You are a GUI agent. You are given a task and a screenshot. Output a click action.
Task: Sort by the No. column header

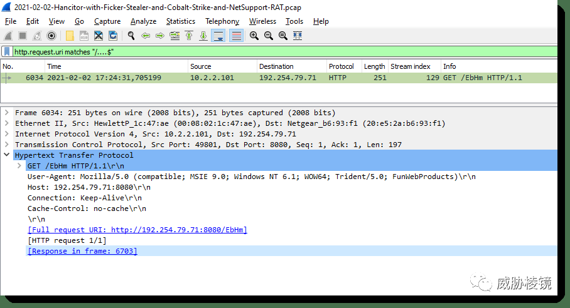pyautogui.click(x=23, y=66)
